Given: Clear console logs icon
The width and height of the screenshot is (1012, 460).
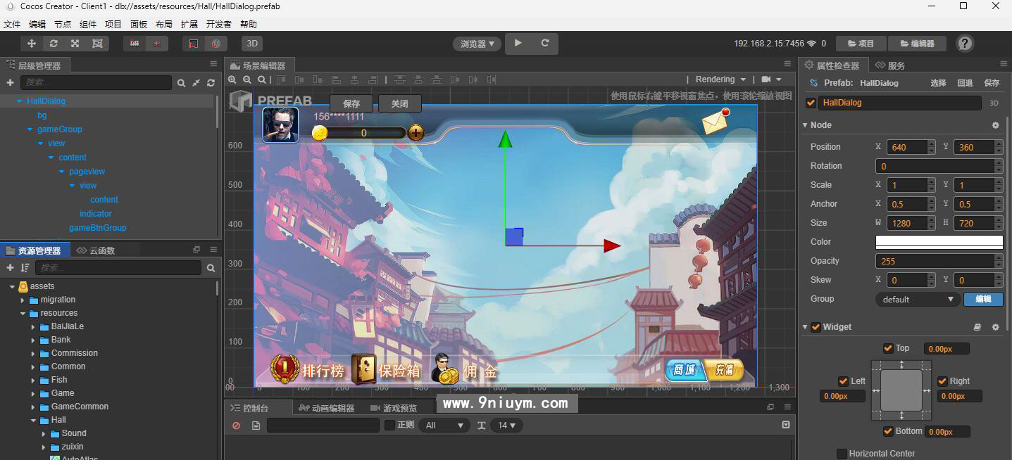Looking at the screenshot, I should [237, 426].
